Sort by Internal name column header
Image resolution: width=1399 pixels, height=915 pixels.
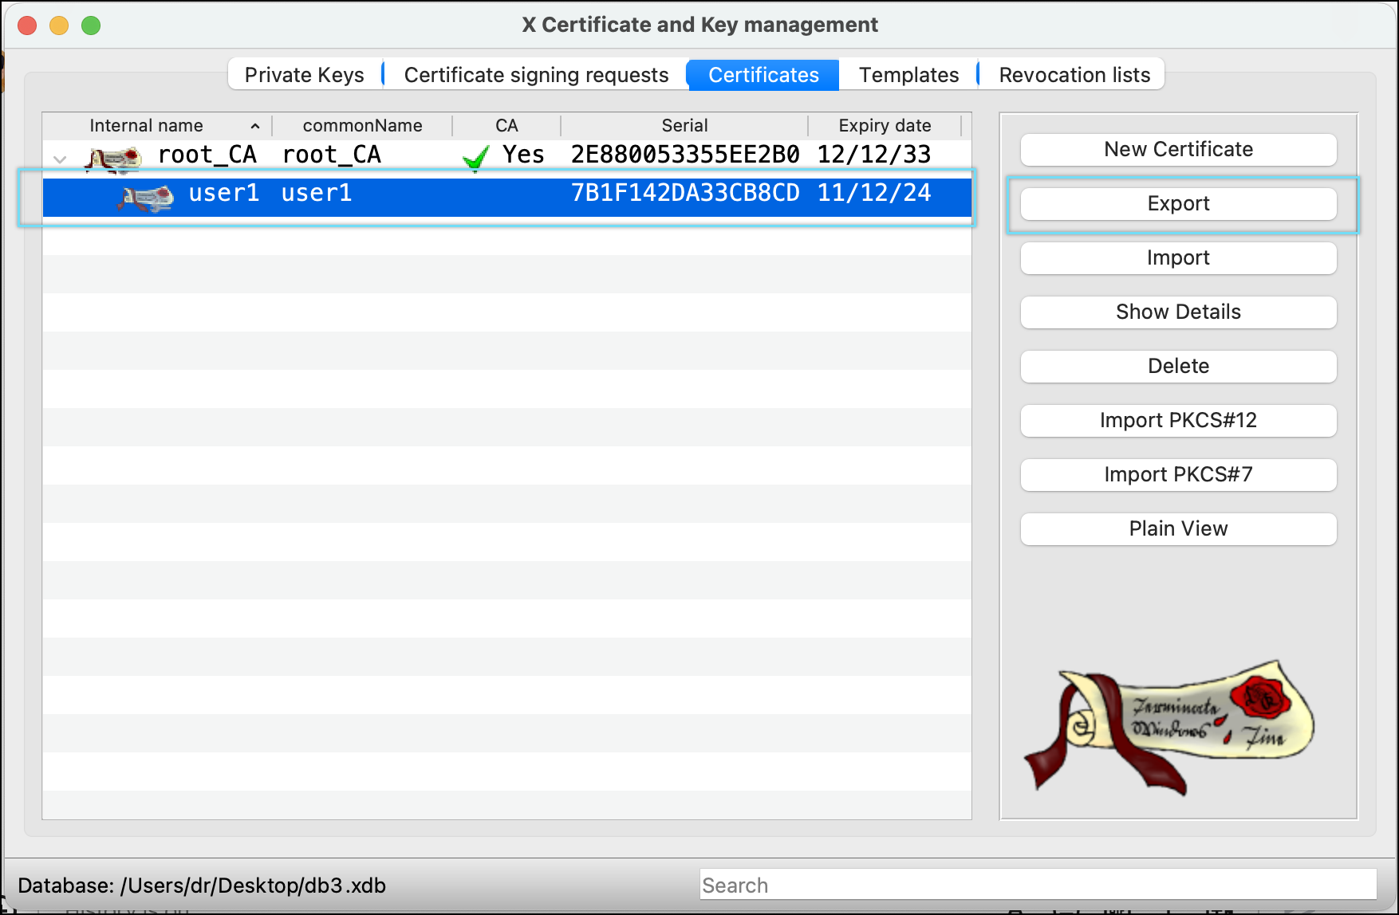[146, 126]
